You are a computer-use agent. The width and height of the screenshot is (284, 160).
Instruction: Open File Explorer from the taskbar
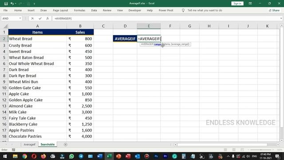(x=15, y=156)
